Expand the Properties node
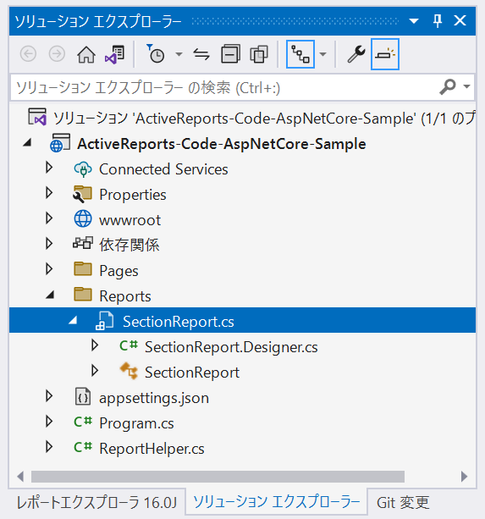The height and width of the screenshot is (519, 485). 49,193
